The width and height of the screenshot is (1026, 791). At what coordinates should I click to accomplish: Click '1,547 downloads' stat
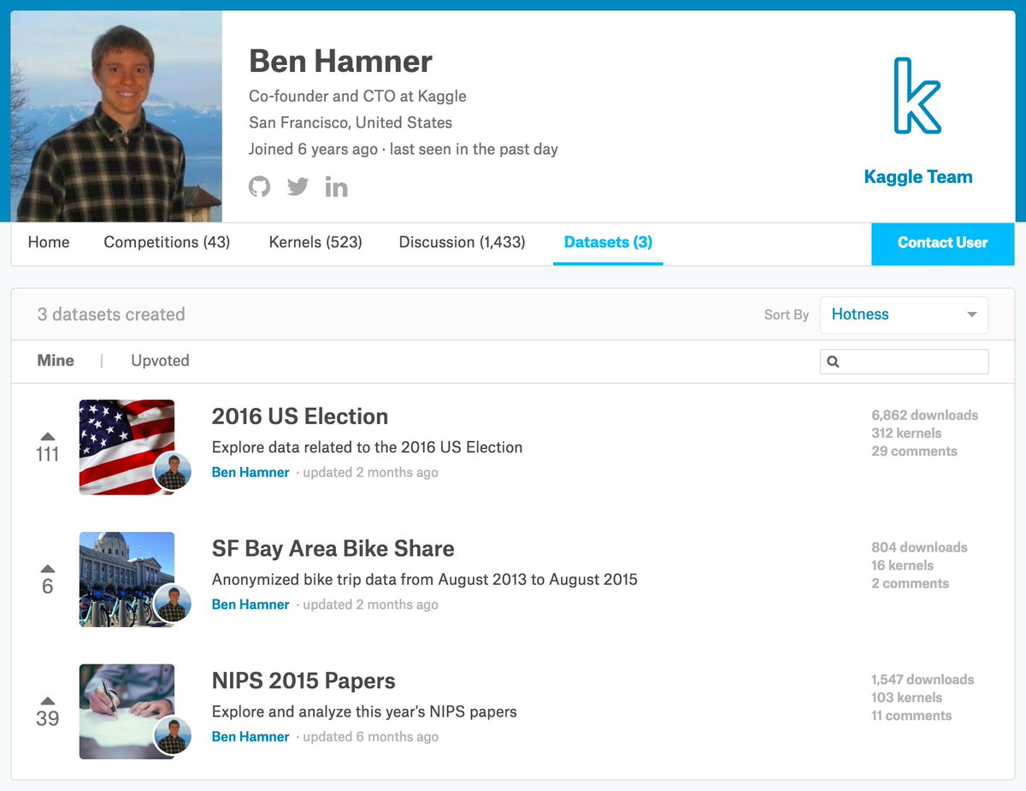coord(923,680)
